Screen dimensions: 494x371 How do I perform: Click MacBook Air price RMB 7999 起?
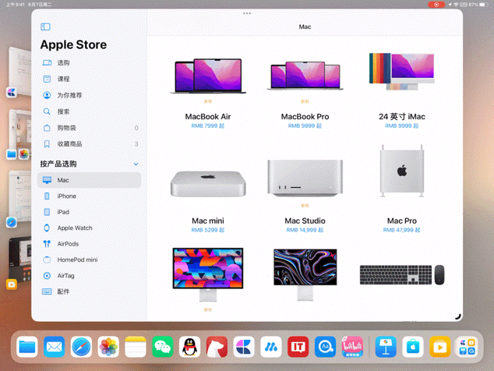point(208,125)
